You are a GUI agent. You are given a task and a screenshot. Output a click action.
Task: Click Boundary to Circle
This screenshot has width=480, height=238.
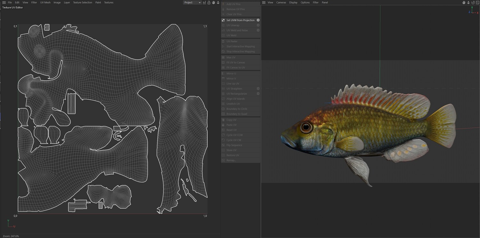[241, 109]
